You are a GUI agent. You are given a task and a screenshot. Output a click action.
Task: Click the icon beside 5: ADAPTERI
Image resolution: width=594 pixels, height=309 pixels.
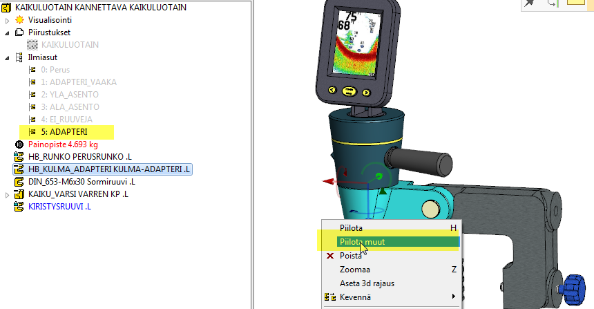32,132
